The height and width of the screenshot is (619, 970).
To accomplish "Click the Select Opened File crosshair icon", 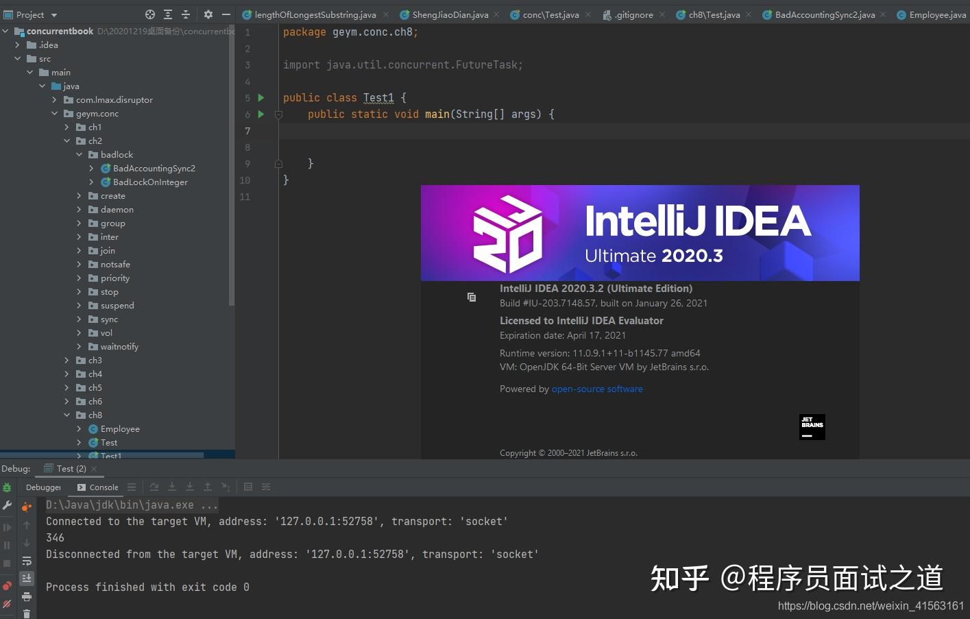I will [150, 14].
